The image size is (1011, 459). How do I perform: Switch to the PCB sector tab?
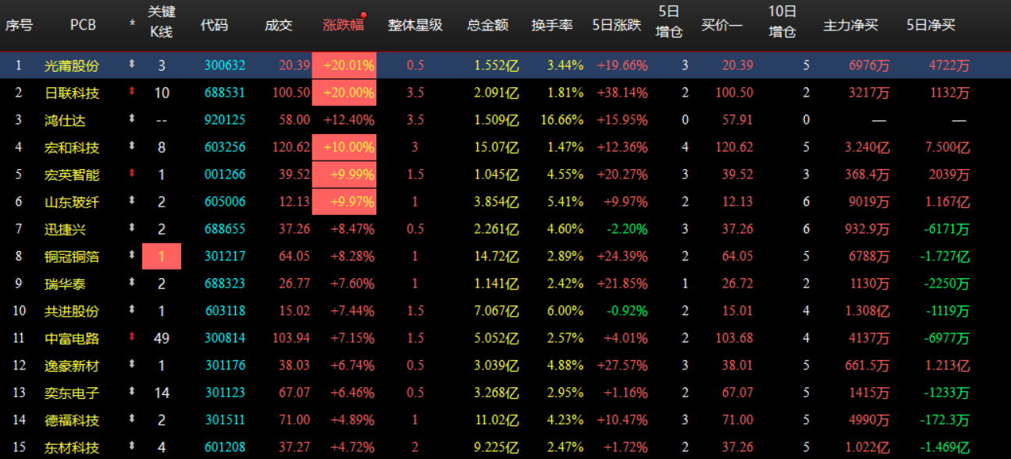[x=82, y=24]
